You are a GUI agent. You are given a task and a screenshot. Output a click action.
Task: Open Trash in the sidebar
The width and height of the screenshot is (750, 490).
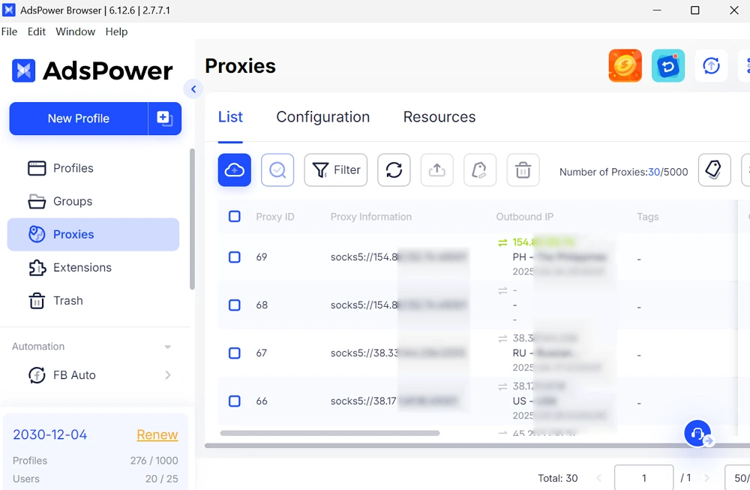pos(93,300)
